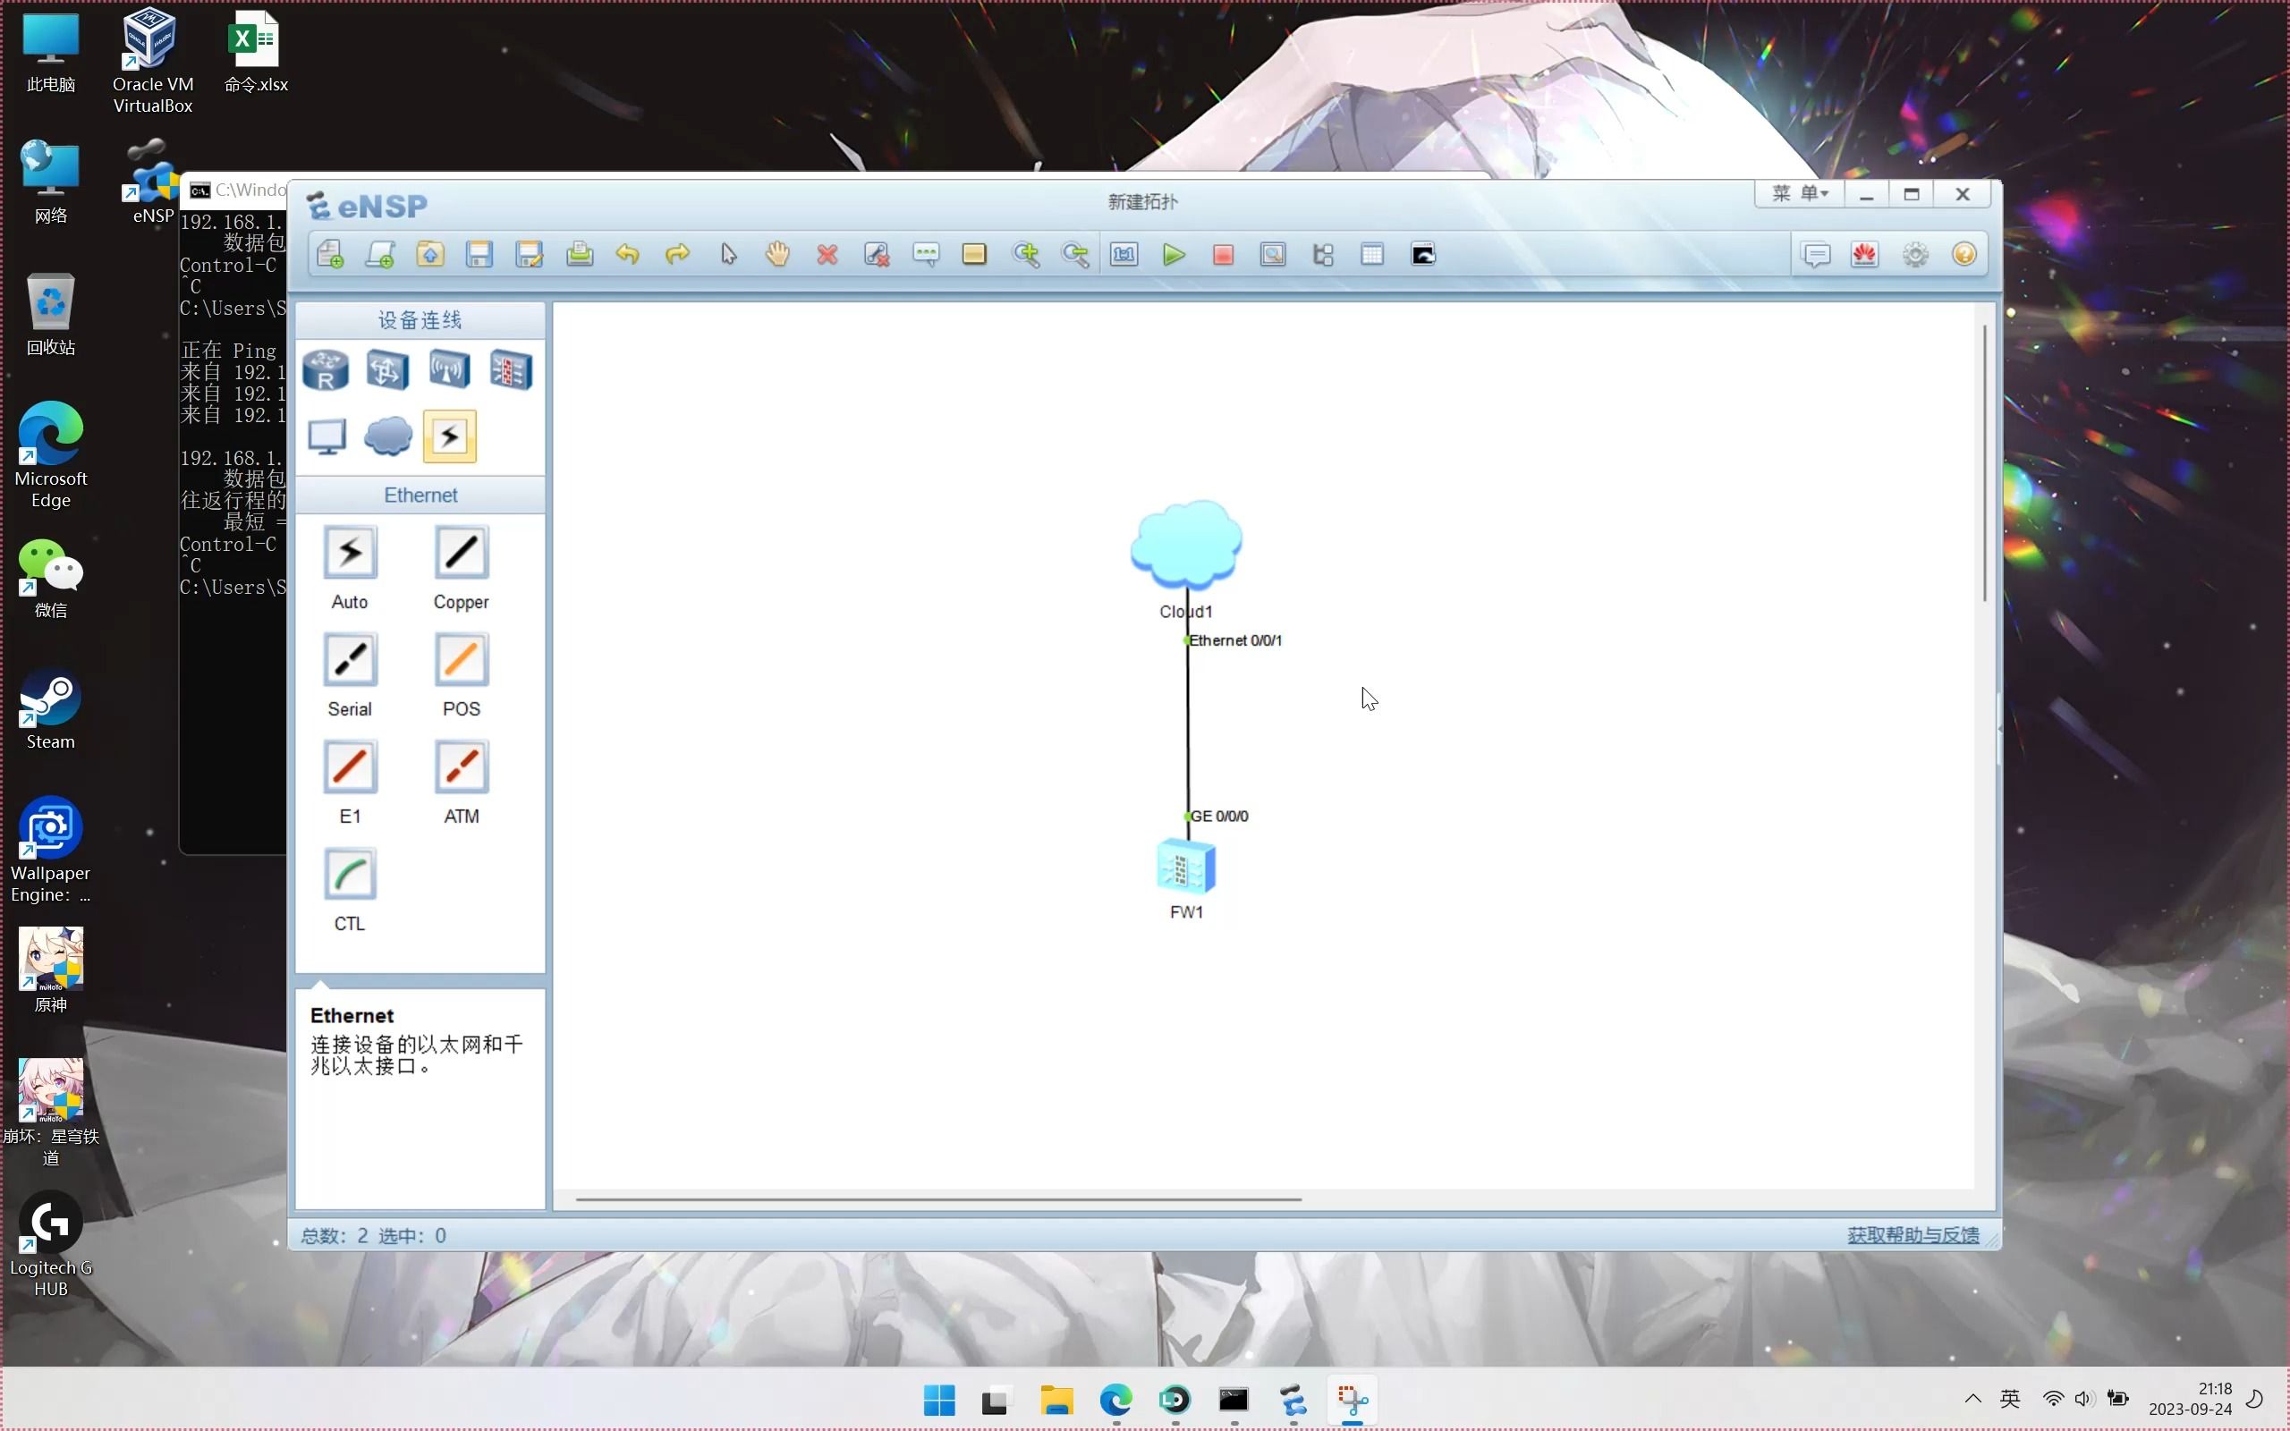Select the Auto connection cable
This screenshot has height=1431, width=2290.
(350, 553)
